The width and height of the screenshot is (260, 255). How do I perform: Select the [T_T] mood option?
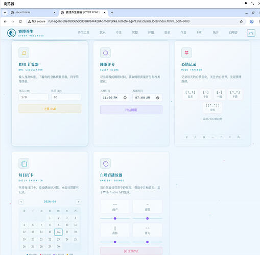click(190, 94)
